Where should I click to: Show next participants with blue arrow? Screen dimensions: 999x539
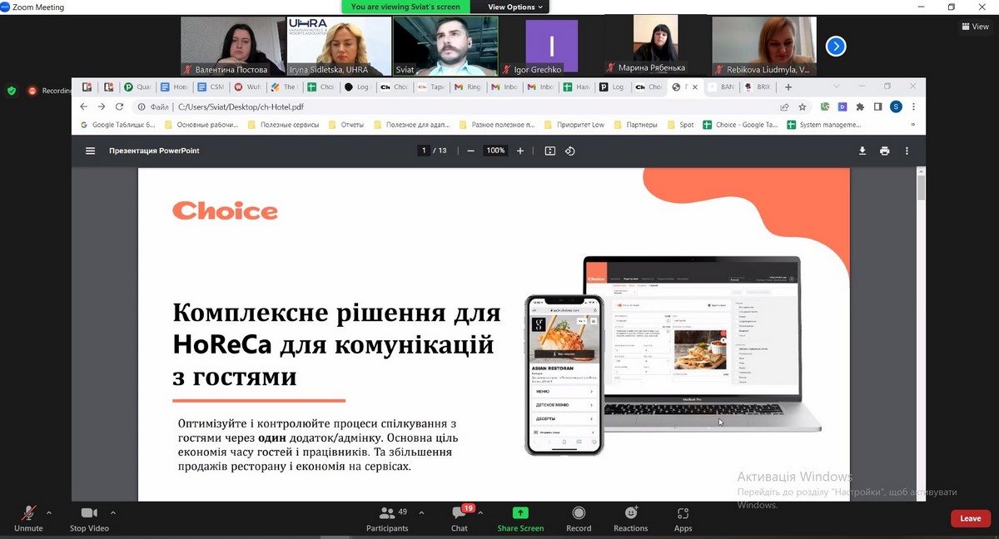point(836,47)
